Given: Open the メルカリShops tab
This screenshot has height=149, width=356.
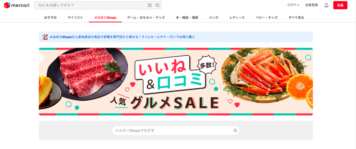Looking at the screenshot, I should 105,17.
